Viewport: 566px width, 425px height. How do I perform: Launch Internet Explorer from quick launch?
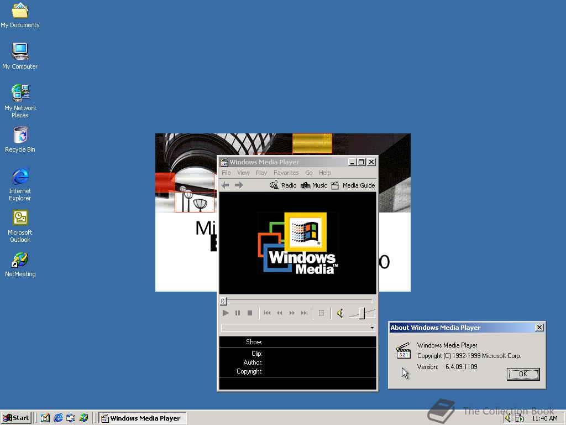(x=58, y=418)
